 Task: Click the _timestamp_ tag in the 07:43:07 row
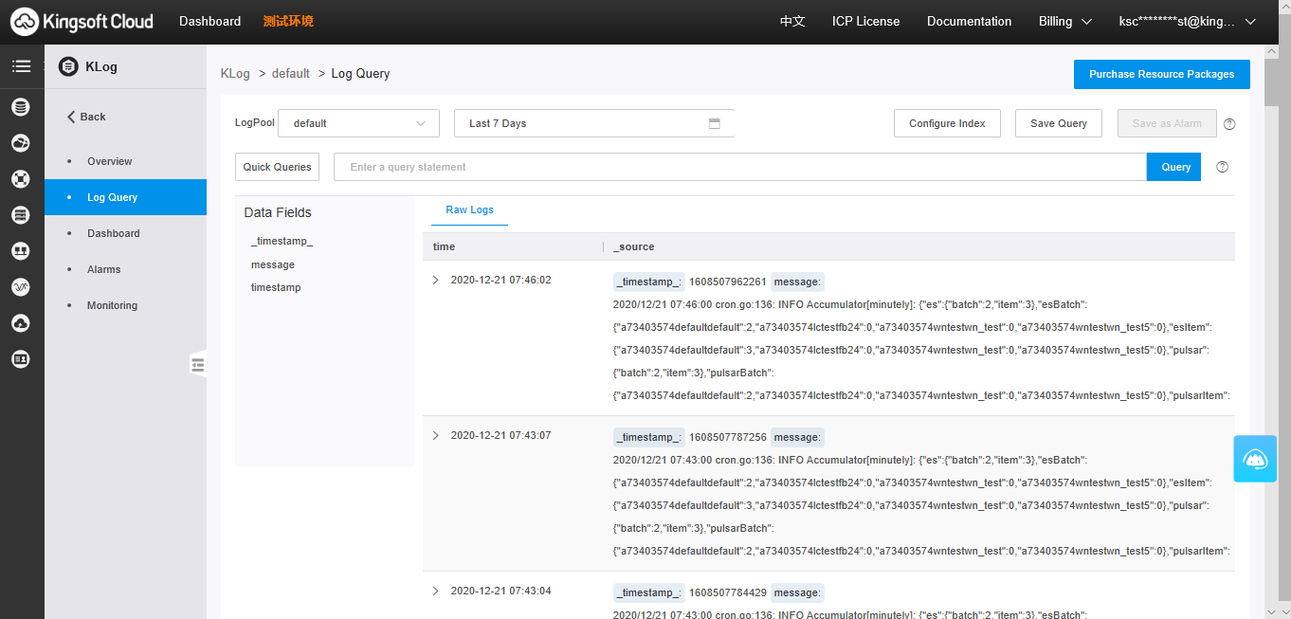click(648, 437)
